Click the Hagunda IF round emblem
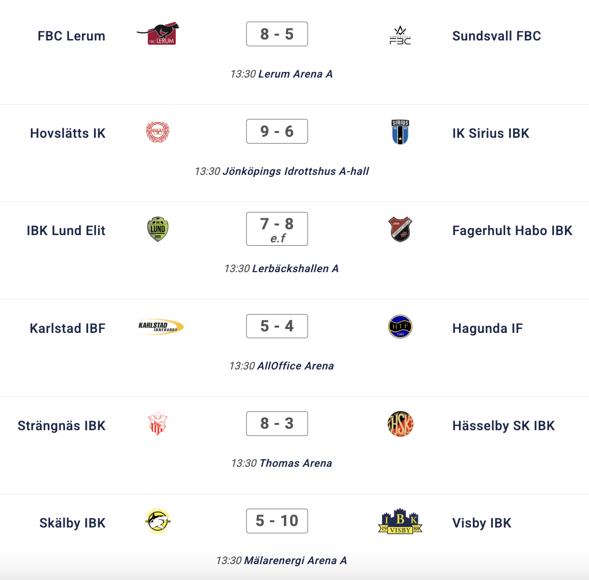This screenshot has width=589, height=580. (400, 327)
